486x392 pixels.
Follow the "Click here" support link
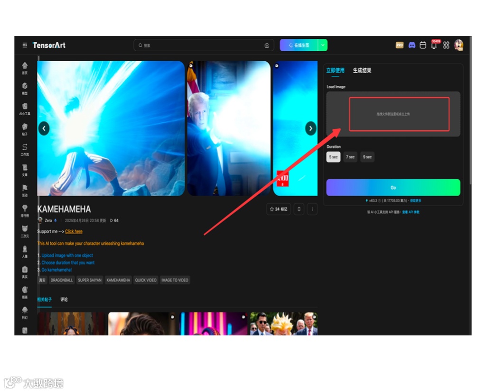pyautogui.click(x=74, y=232)
